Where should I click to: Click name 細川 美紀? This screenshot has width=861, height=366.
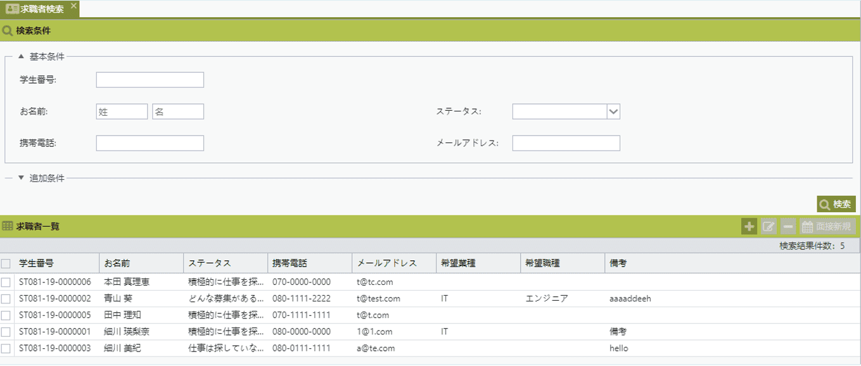[x=122, y=348]
